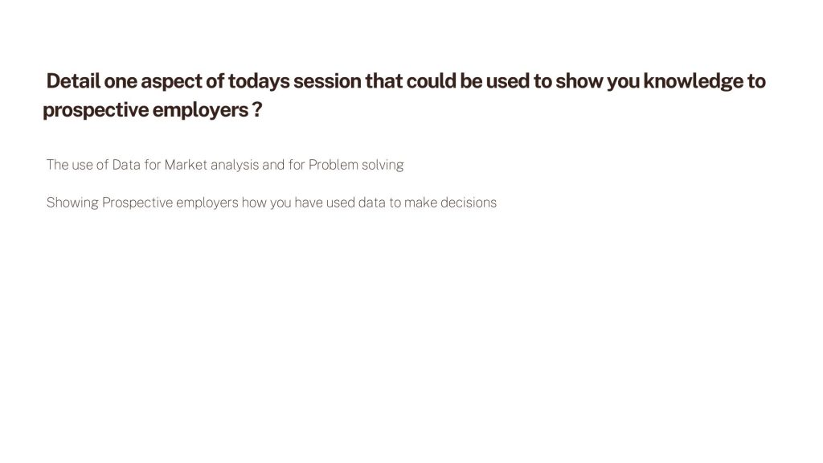Click 'prospective employers ?' in heading's second line
823x463 pixels.
(x=152, y=109)
